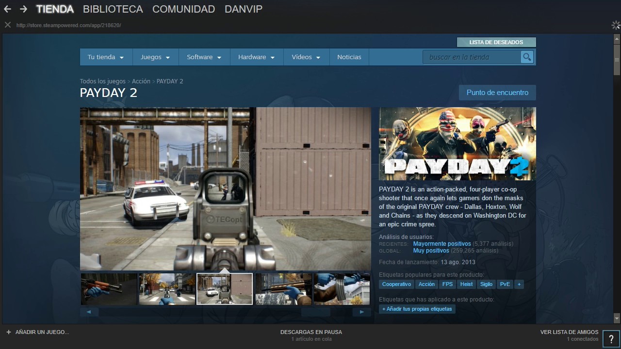Click the buscar en la tienda field
This screenshot has width=621, height=349.
pos(472,57)
